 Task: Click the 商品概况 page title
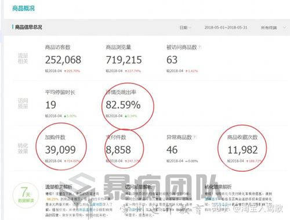click(x=23, y=8)
